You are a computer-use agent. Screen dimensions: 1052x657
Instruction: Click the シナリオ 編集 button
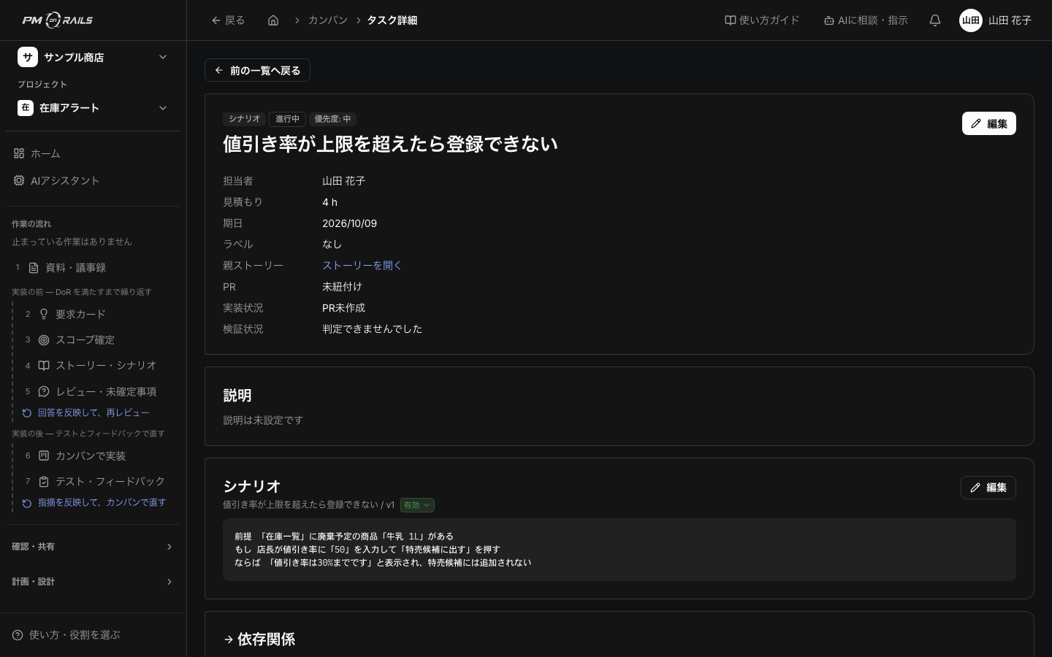[988, 488]
